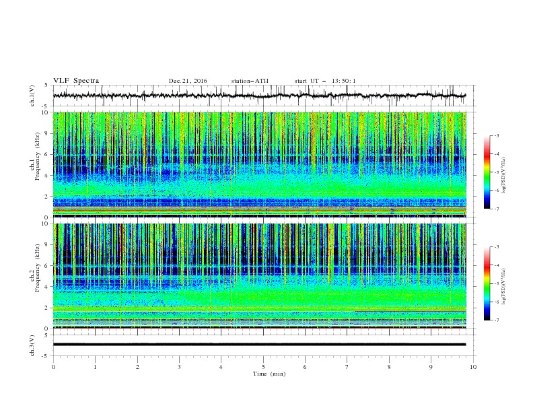This screenshot has height=412, width=533.
Task: Click the "start UT = 13:50:1" text
Action: (x=325, y=81)
